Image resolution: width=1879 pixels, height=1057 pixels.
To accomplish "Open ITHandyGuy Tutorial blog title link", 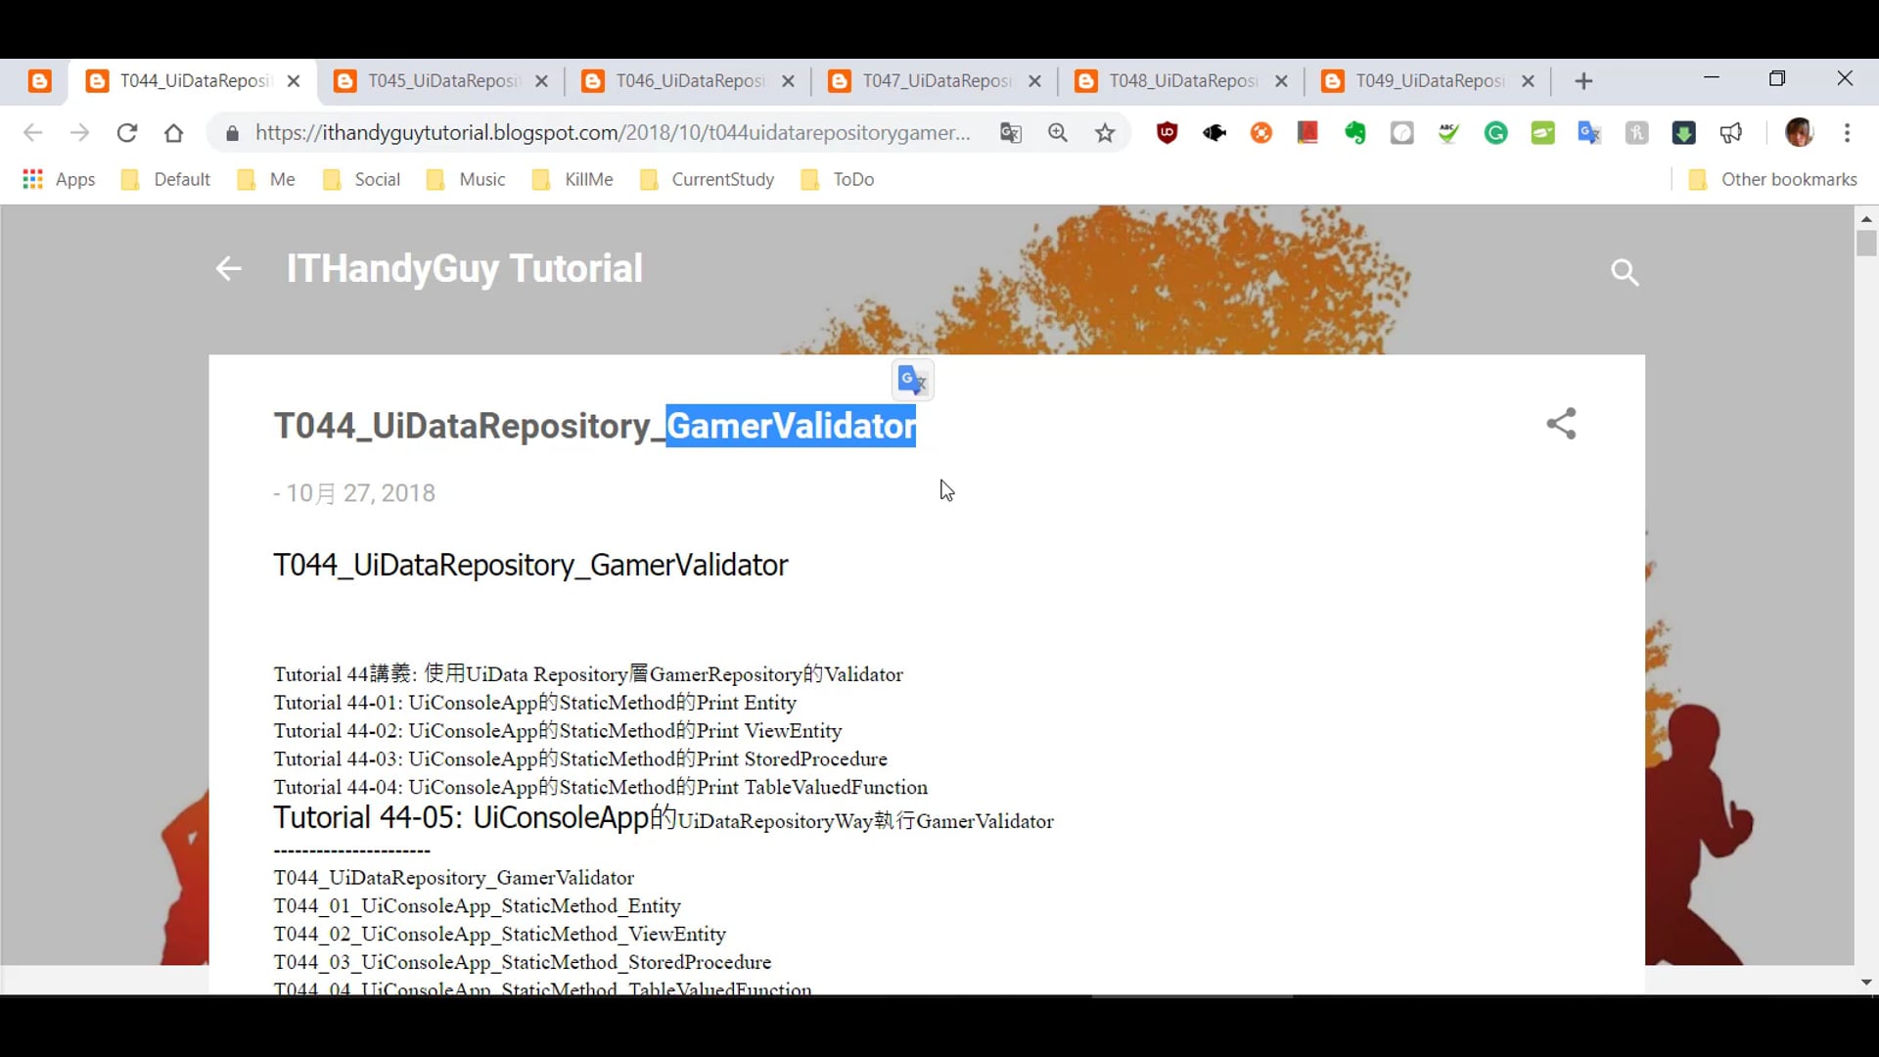I will point(464,268).
